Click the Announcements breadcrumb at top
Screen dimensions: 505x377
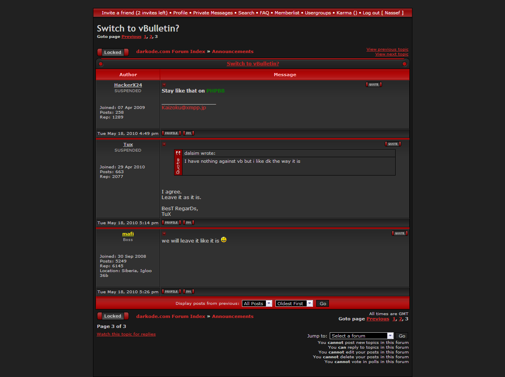(x=232, y=51)
